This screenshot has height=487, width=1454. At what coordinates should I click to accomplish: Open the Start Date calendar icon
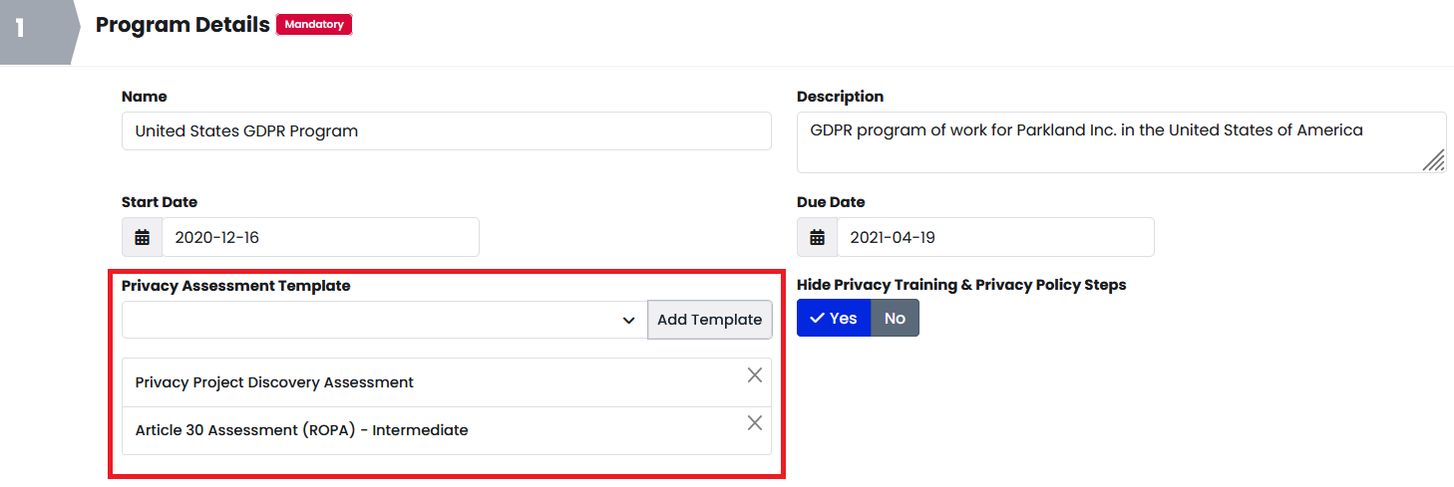[143, 237]
